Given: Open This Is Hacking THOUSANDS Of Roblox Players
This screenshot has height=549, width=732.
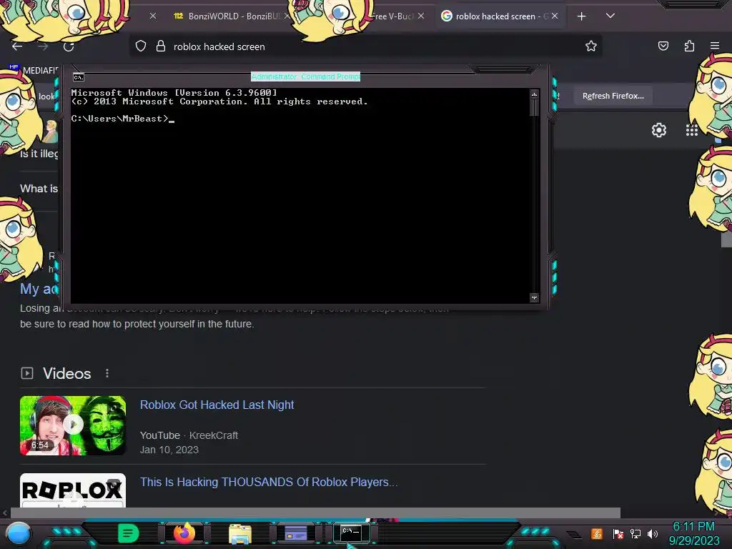Looking at the screenshot, I should pos(269,482).
